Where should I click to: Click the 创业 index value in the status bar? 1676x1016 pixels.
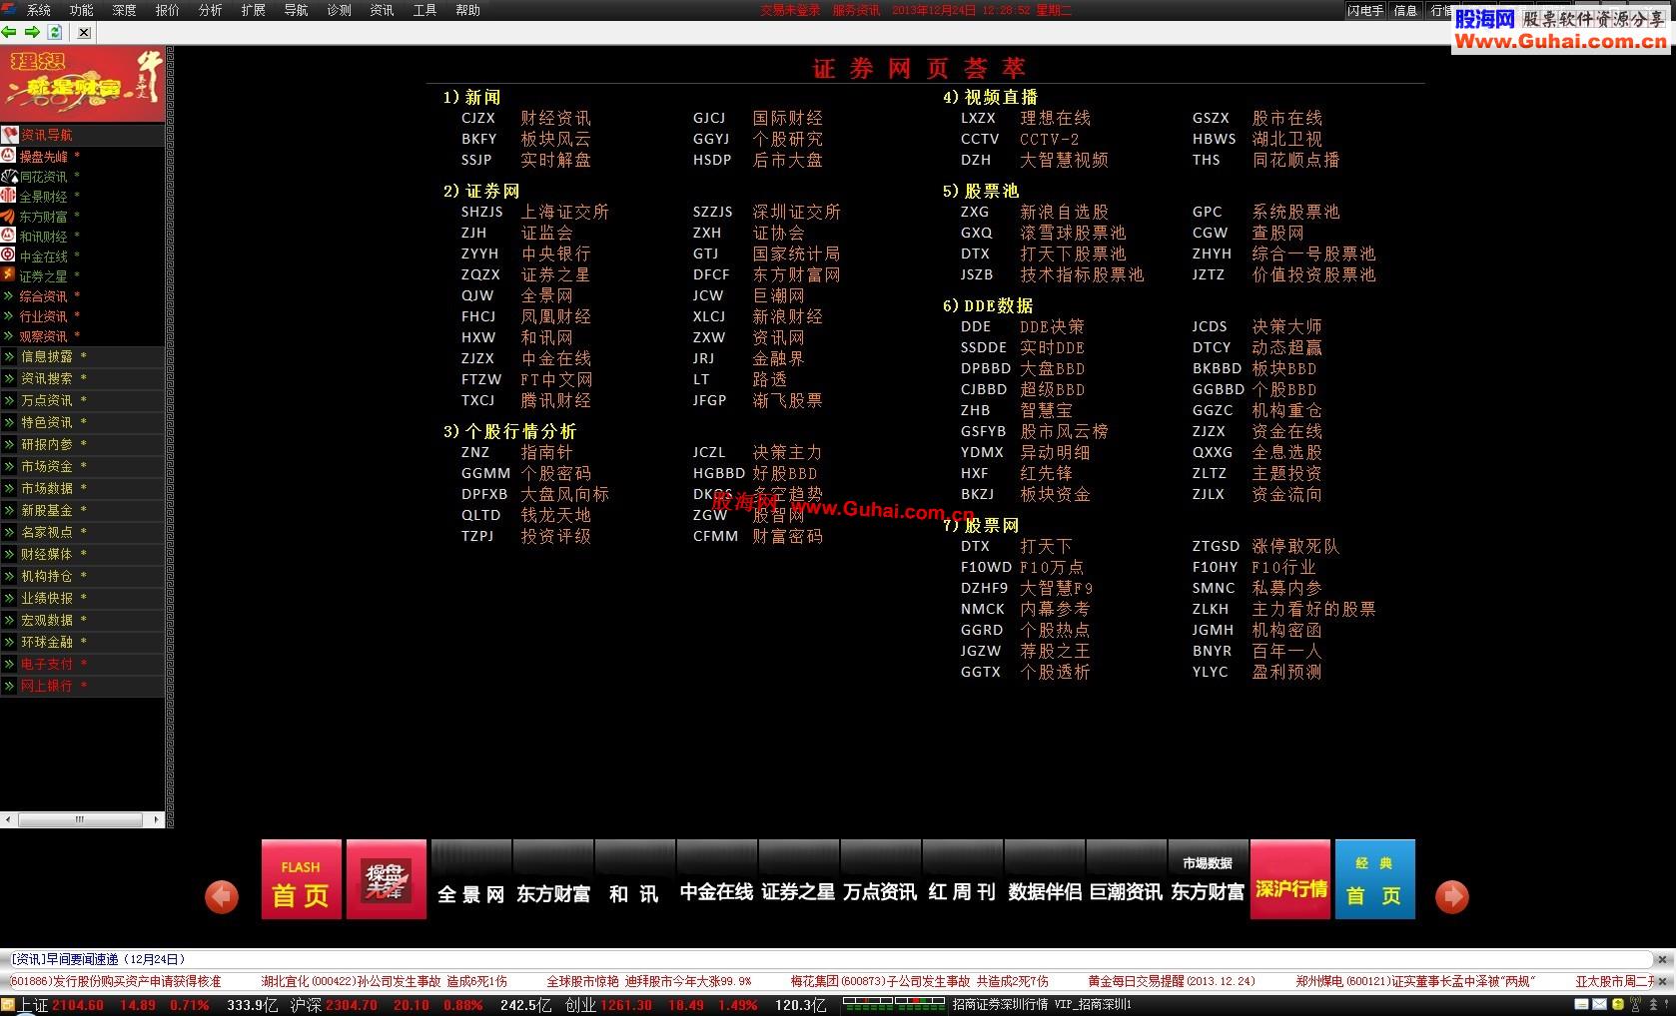coord(626,1005)
